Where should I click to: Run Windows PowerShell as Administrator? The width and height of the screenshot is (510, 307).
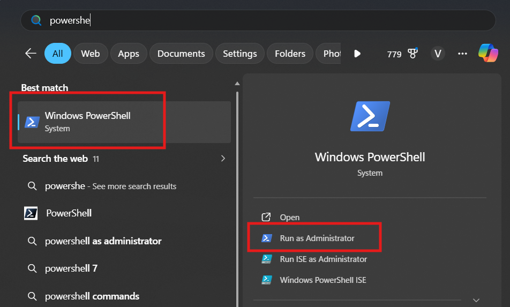317,238
